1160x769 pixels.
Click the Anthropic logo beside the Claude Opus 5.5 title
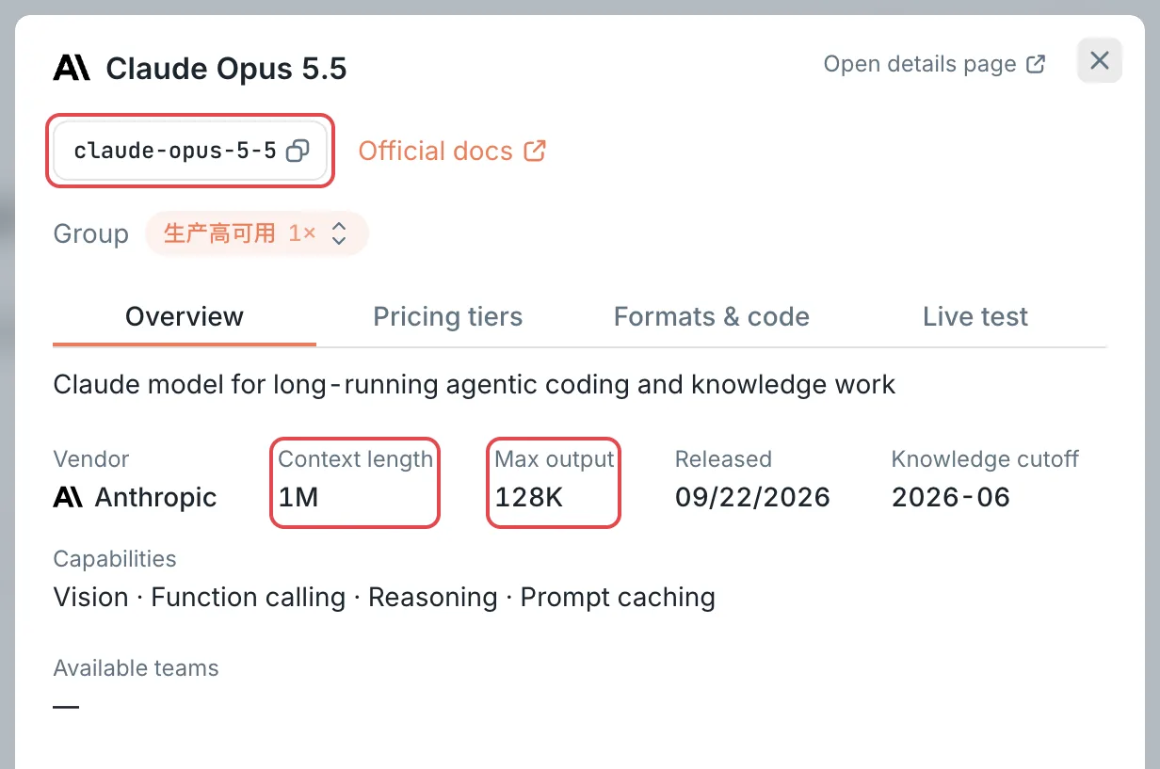(72, 68)
